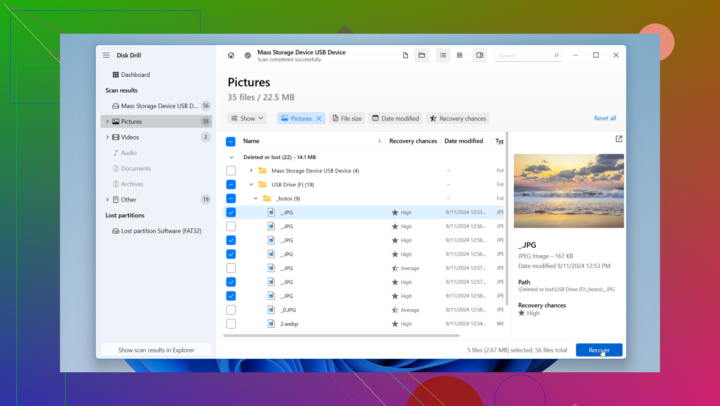Click the Audio note icon

[116, 153]
